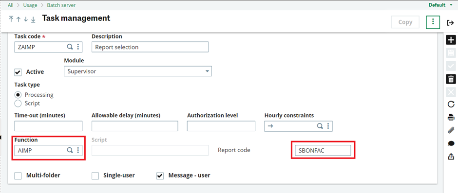Viewport: 458px width, 193px height.
Task: Click the trash Delete icon in sidebar
Action: [x=451, y=79]
